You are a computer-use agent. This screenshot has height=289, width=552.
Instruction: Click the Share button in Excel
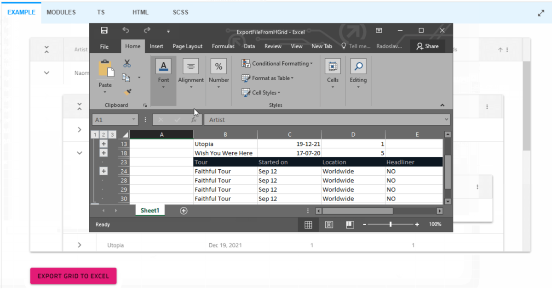point(427,46)
